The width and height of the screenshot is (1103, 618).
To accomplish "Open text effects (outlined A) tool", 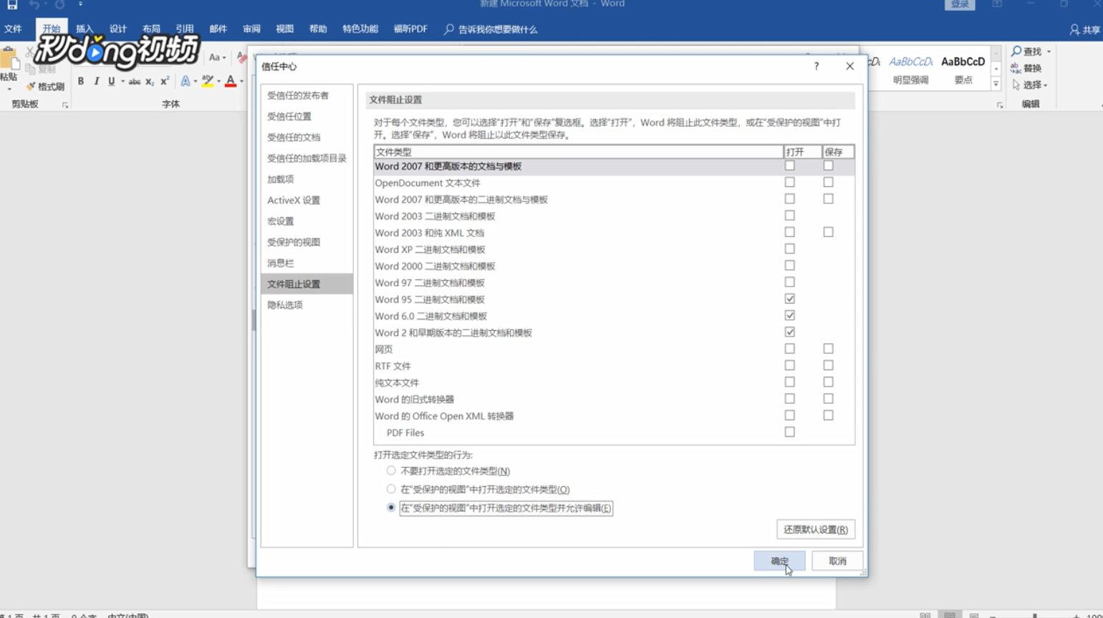I will (186, 82).
